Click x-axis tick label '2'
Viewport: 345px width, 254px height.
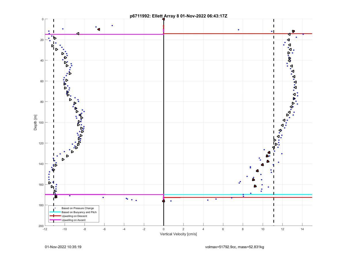pos(183,229)
